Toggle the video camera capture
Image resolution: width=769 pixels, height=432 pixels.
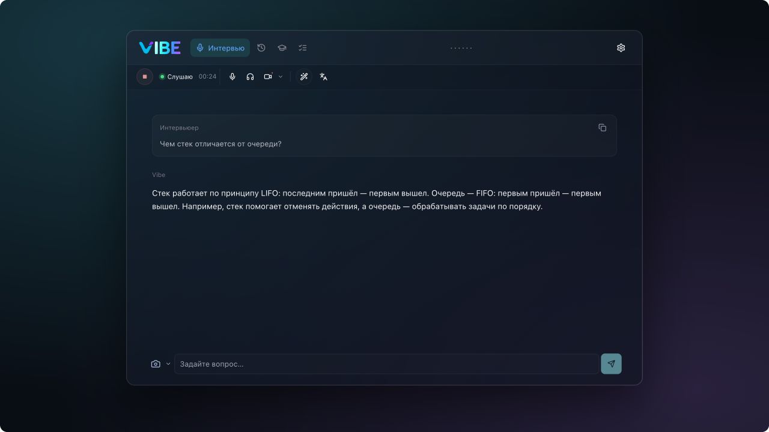point(268,77)
